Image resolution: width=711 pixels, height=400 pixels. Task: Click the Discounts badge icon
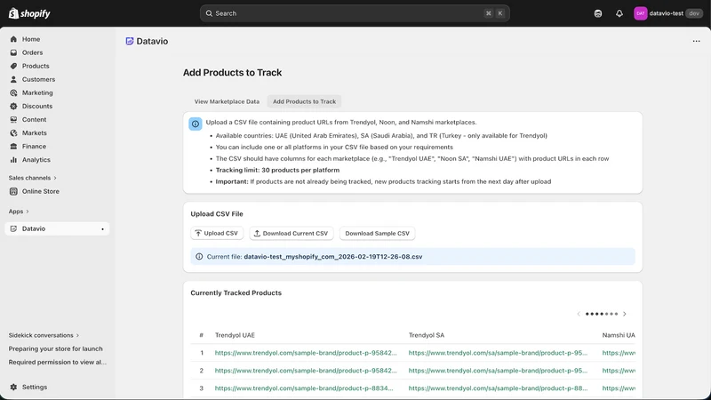[x=13, y=106]
